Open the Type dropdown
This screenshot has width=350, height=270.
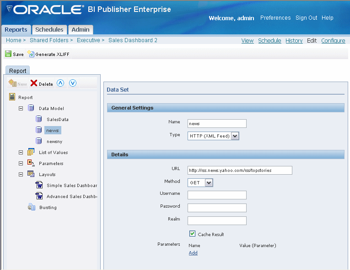(235, 136)
